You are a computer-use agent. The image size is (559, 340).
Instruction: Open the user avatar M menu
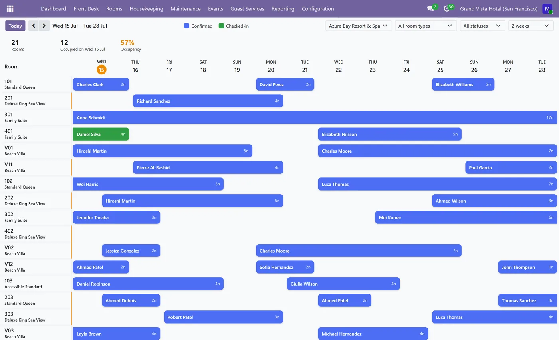547,8
